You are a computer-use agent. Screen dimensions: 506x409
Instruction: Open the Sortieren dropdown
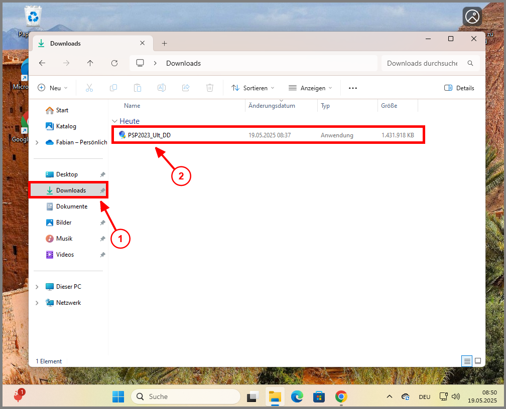252,88
